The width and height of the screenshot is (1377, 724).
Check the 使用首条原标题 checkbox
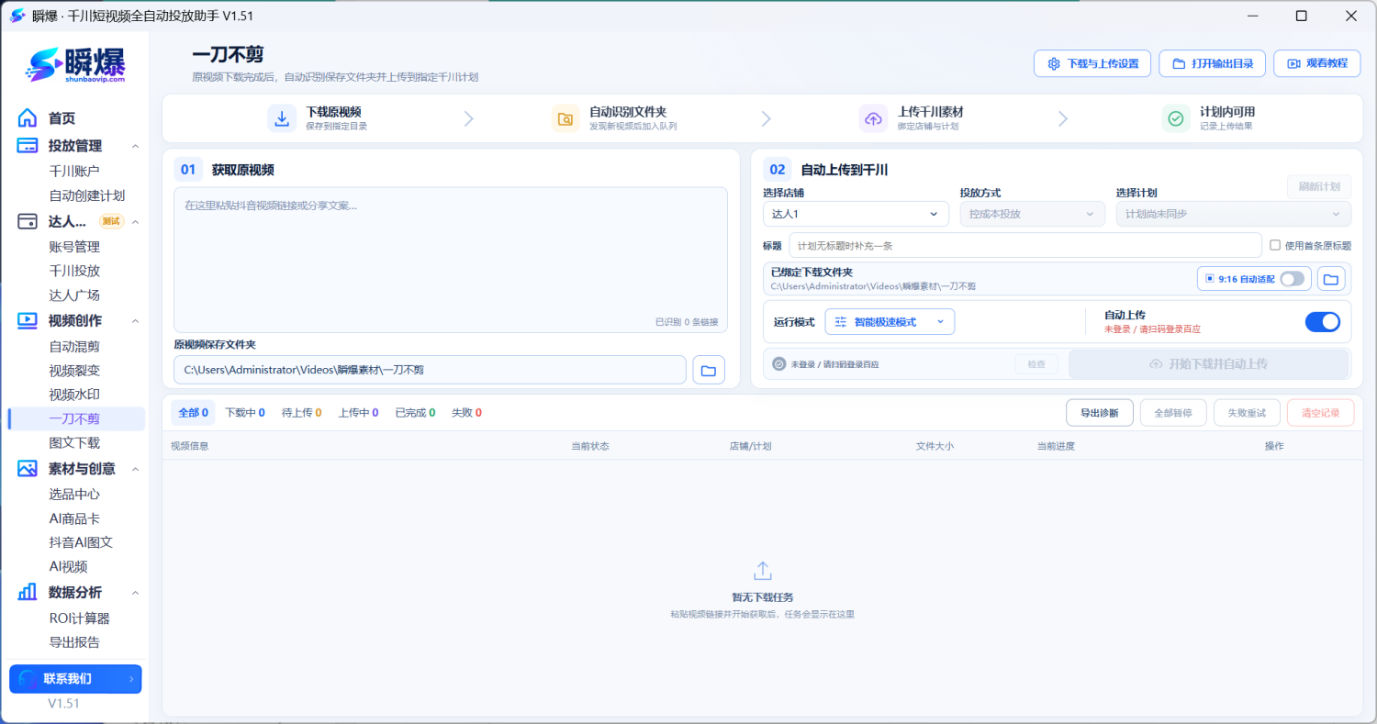click(1275, 245)
